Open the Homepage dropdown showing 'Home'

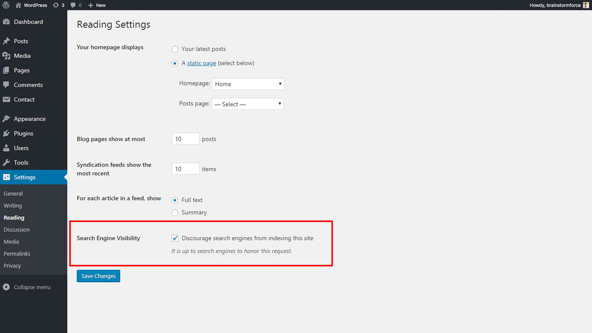coord(248,84)
